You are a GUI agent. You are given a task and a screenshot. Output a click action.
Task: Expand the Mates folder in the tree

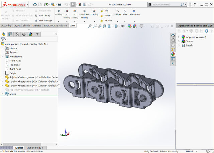2,94
